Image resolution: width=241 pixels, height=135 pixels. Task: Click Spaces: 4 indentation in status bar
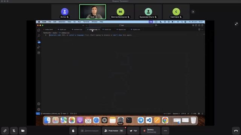176,114
